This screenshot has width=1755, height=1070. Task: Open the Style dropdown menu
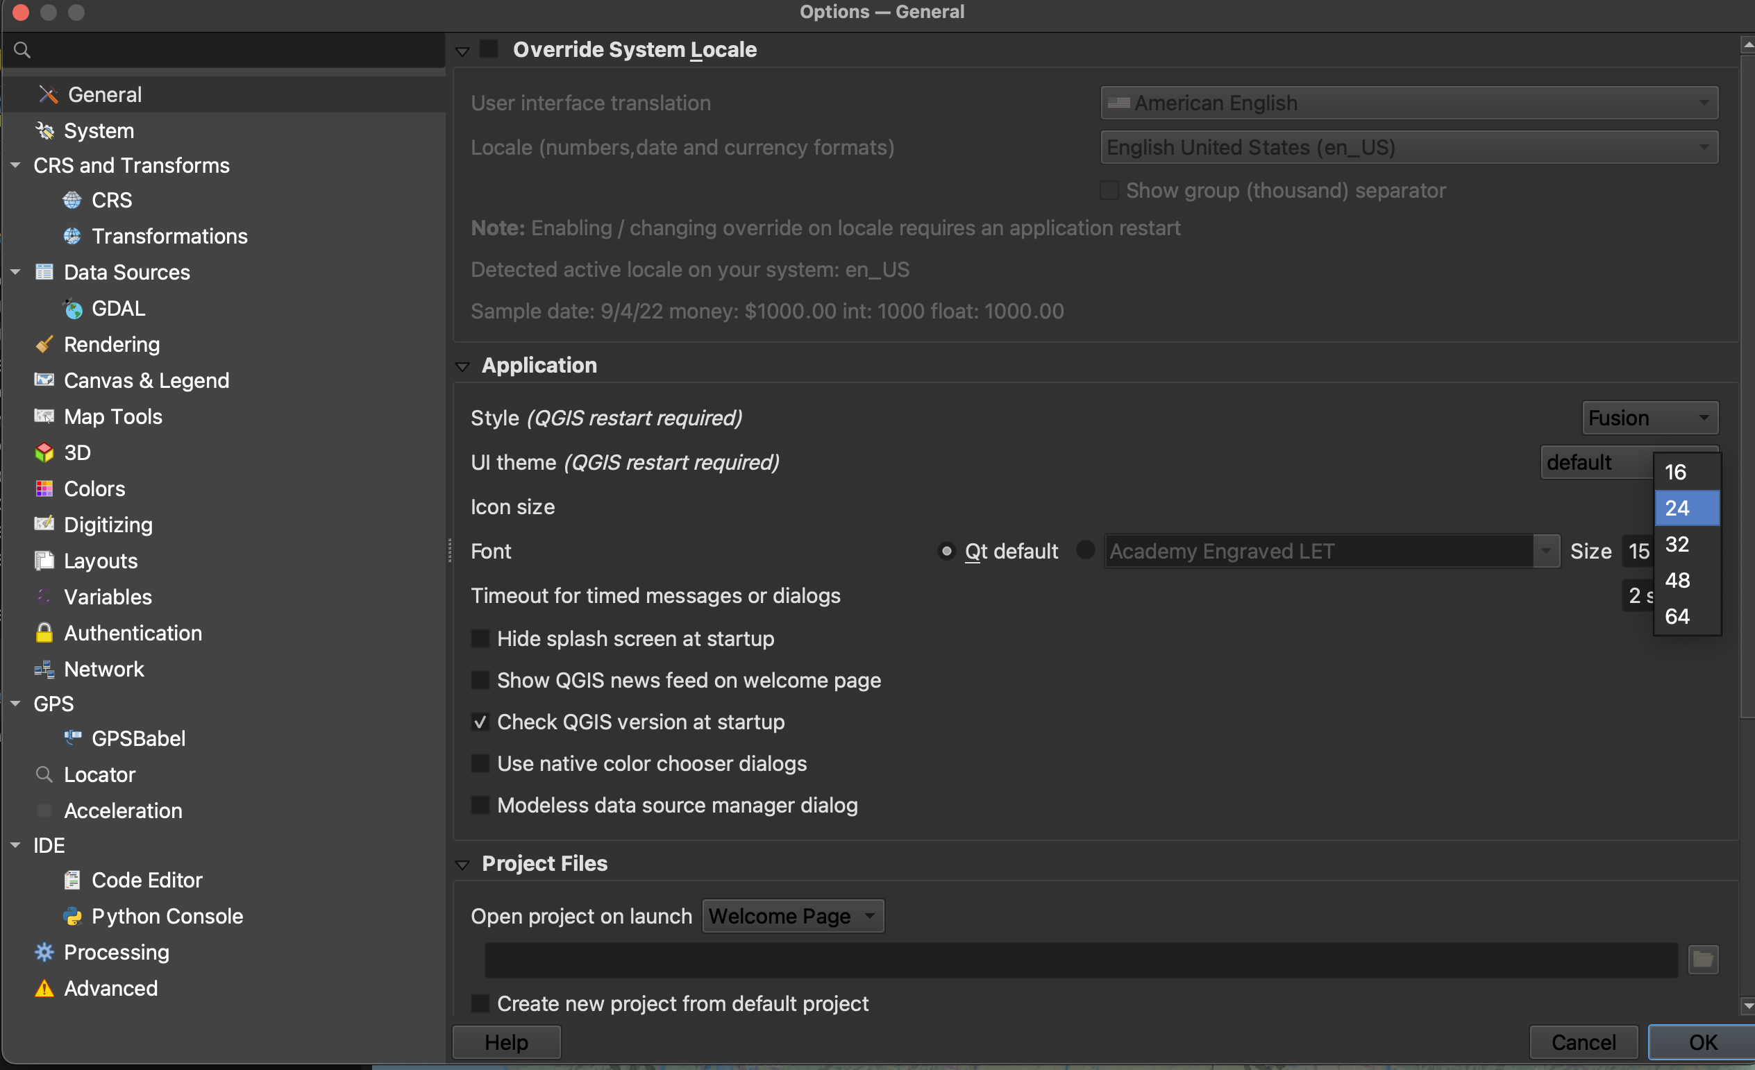click(x=1646, y=417)
